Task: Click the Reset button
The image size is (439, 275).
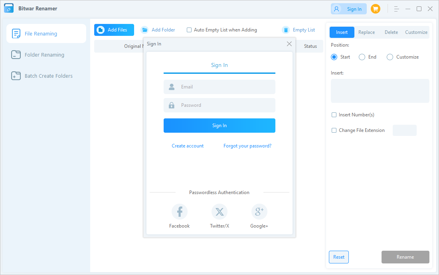Action: point(339,257)
